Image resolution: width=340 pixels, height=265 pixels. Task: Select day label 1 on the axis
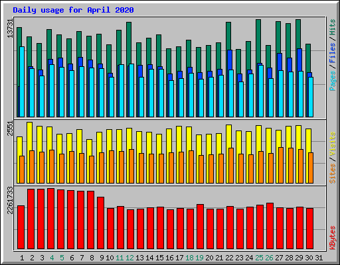click(22, 258)
